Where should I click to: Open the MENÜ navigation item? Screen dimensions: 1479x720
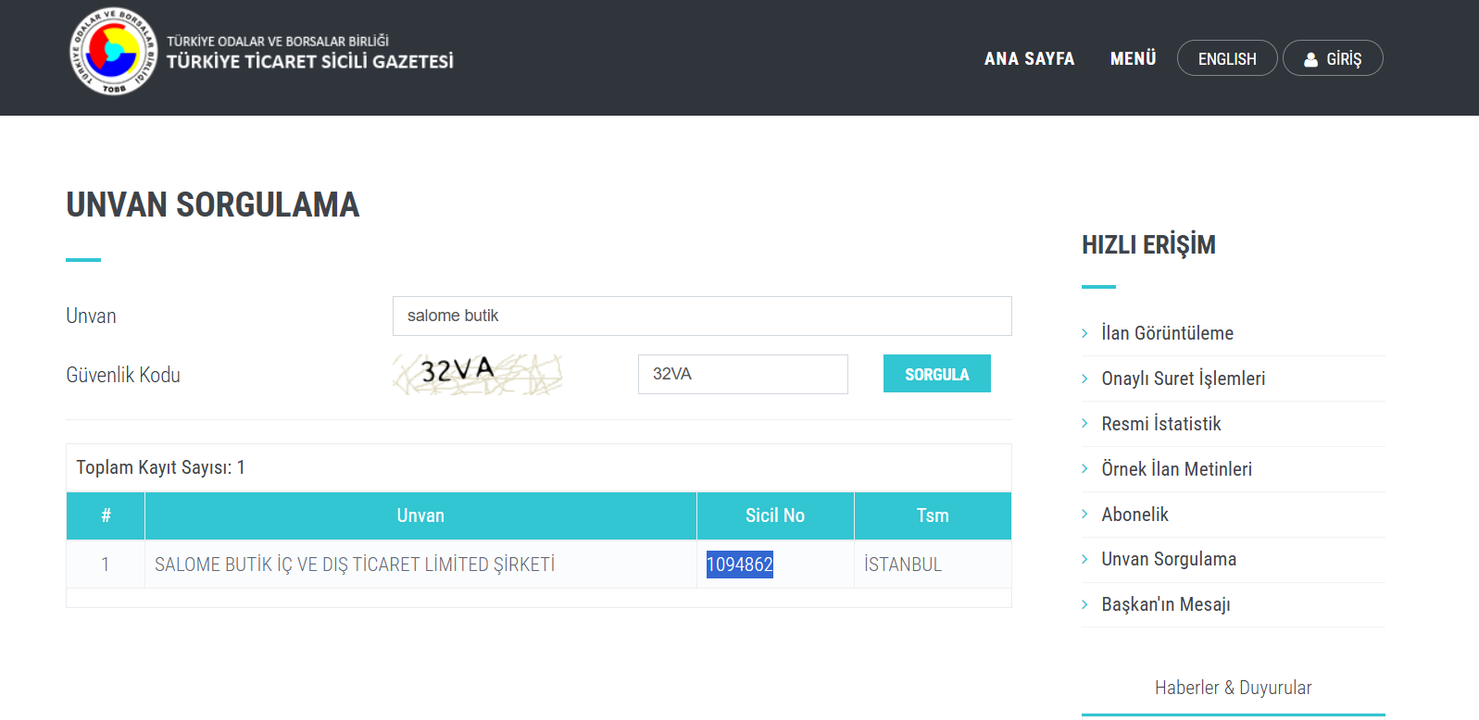[x=1133, y=59]
